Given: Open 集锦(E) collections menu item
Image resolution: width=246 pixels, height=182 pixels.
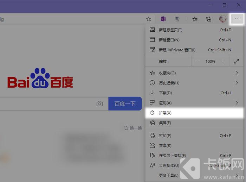Looking at the screenshot, I should click(194, 123).
